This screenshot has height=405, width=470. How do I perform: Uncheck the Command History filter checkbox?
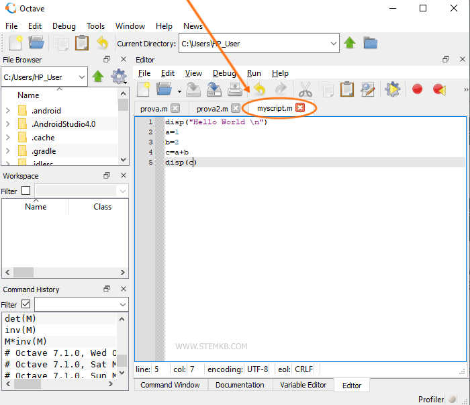tap(26, 304)
